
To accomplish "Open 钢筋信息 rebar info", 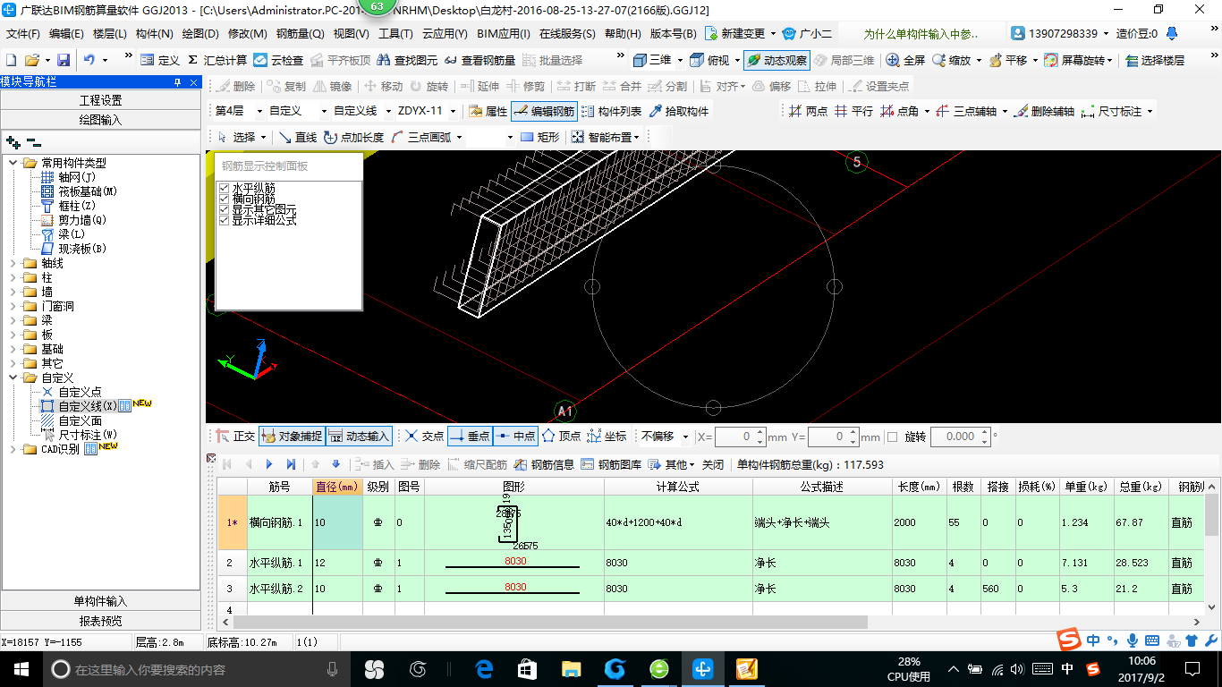I will tap(544, 464).
